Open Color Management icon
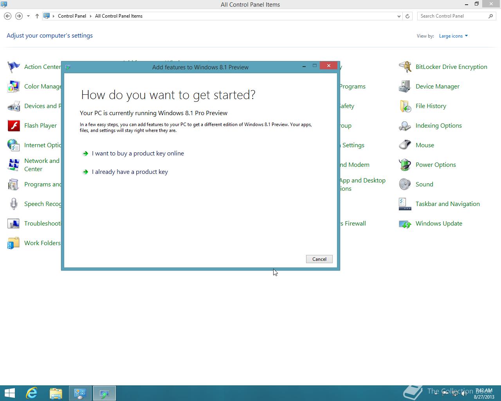Viewport: 501px width, 401px height. click(14, 87)
